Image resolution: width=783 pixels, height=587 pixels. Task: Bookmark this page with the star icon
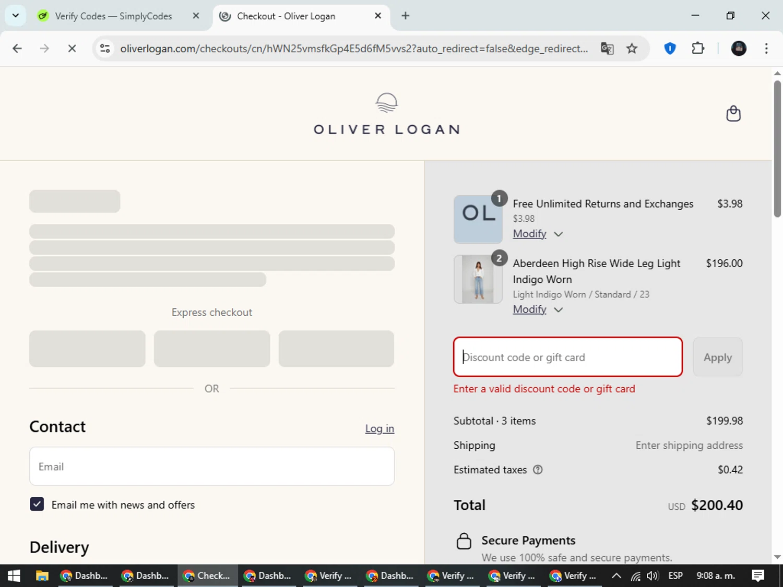632,49
